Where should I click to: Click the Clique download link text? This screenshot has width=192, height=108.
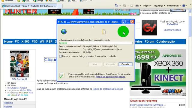coord(51,60)
